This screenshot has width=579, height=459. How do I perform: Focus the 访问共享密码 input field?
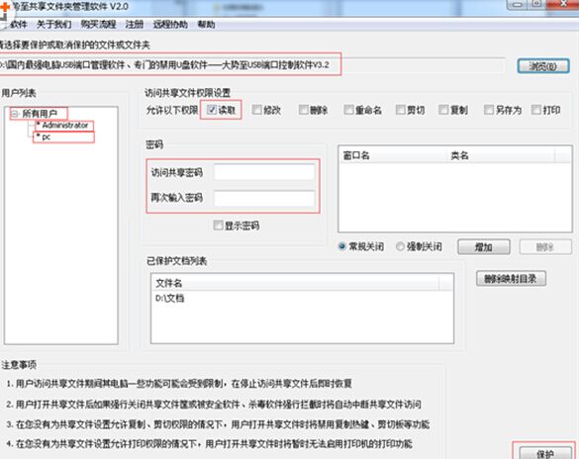coord(264,172)
